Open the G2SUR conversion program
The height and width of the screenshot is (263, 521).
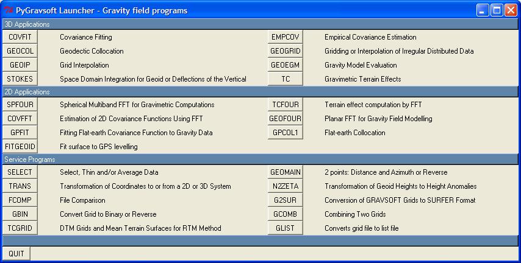tap(286, 200)
